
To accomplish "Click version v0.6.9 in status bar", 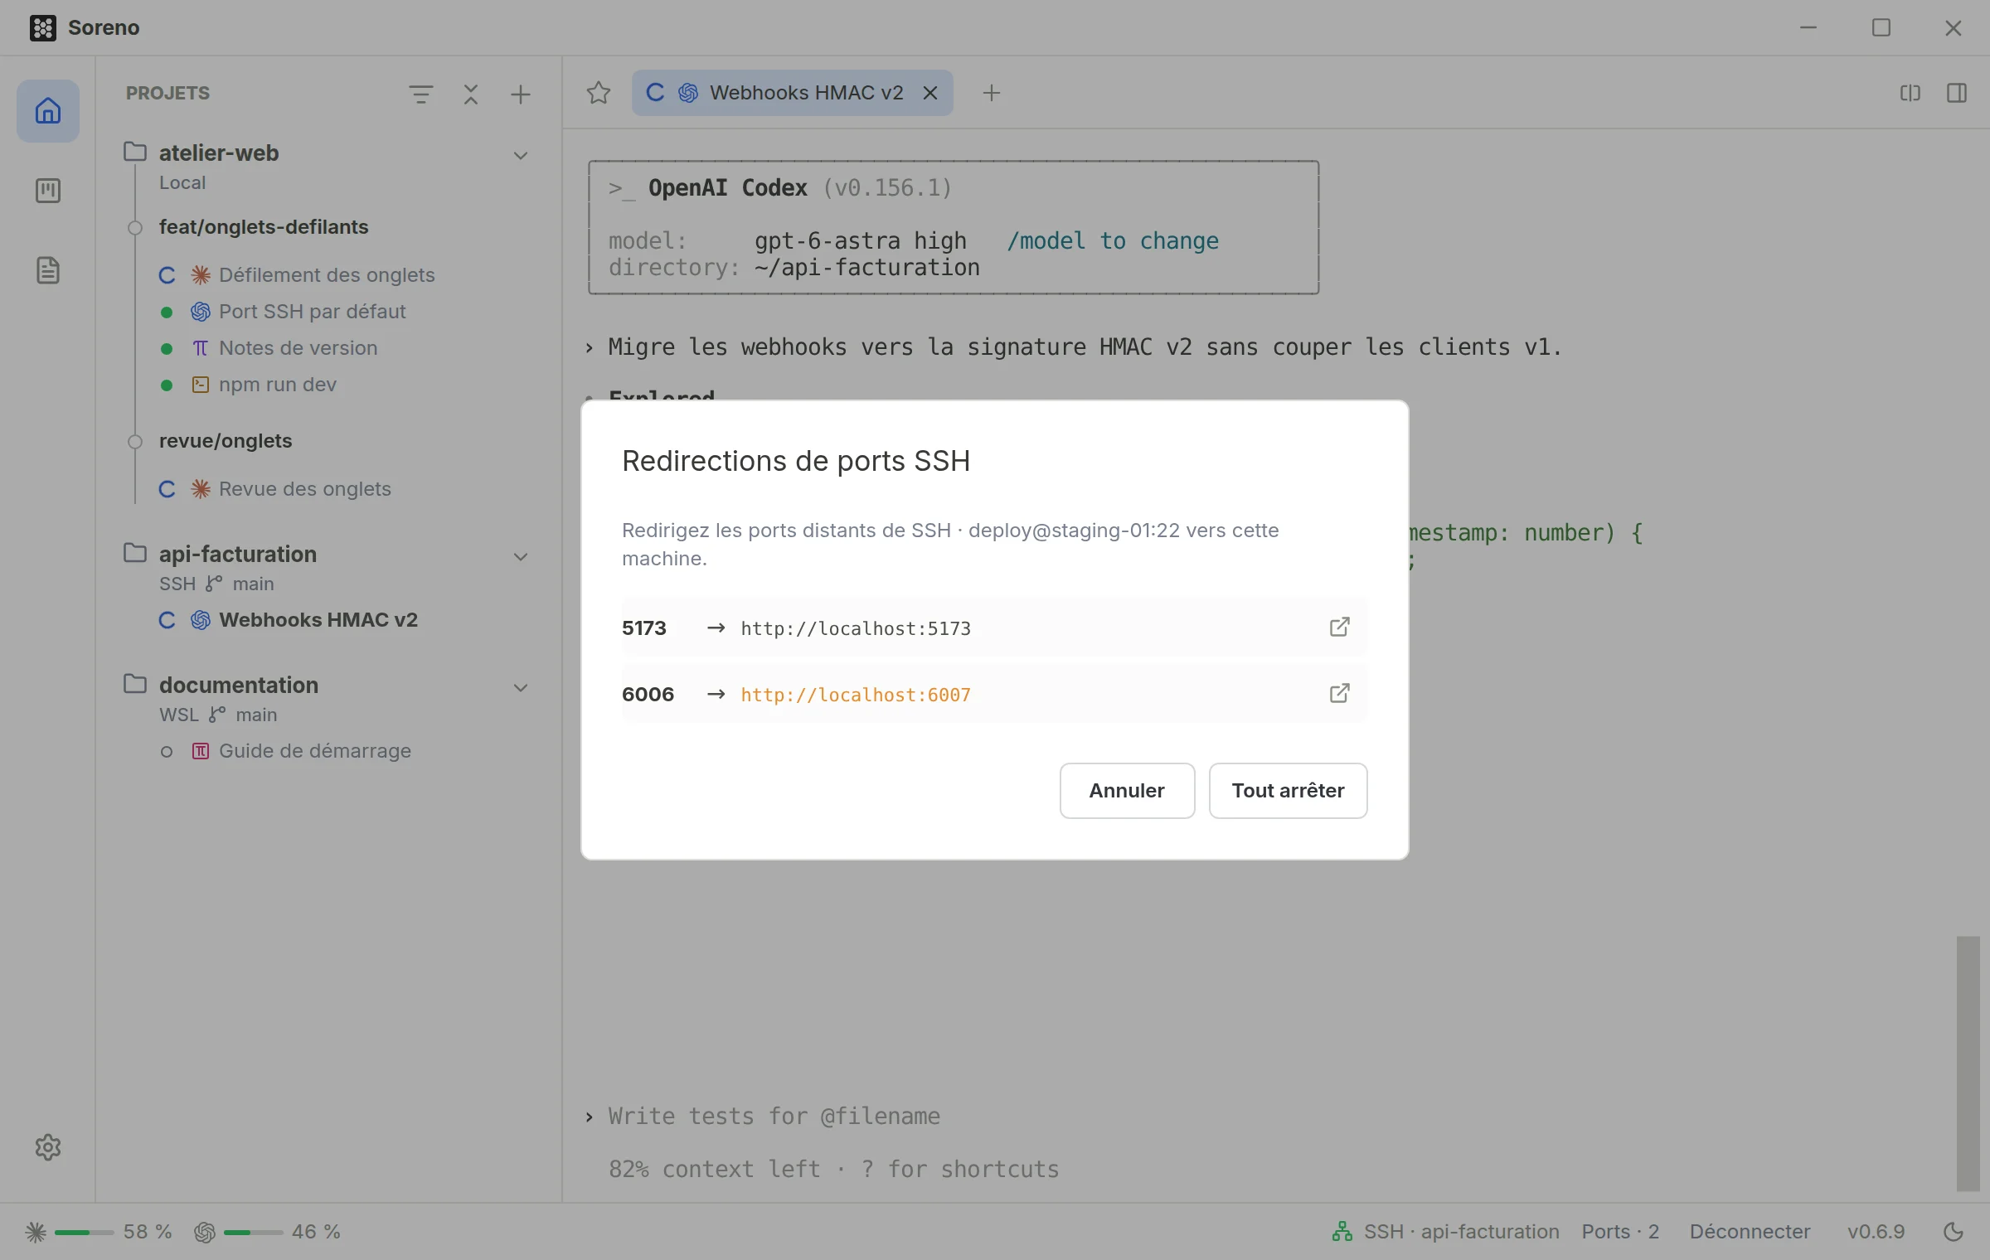I will tap(1876, 1232).
